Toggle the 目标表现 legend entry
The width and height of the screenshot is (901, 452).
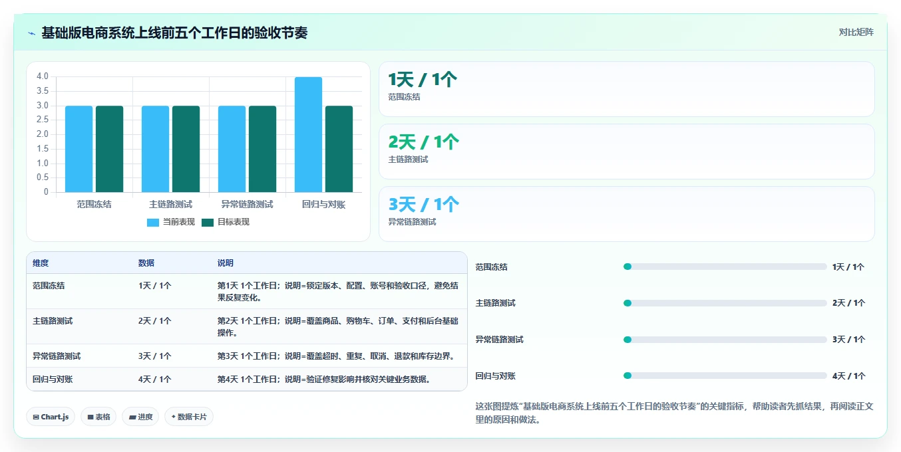pyautogui.click(x=226, y=222)
